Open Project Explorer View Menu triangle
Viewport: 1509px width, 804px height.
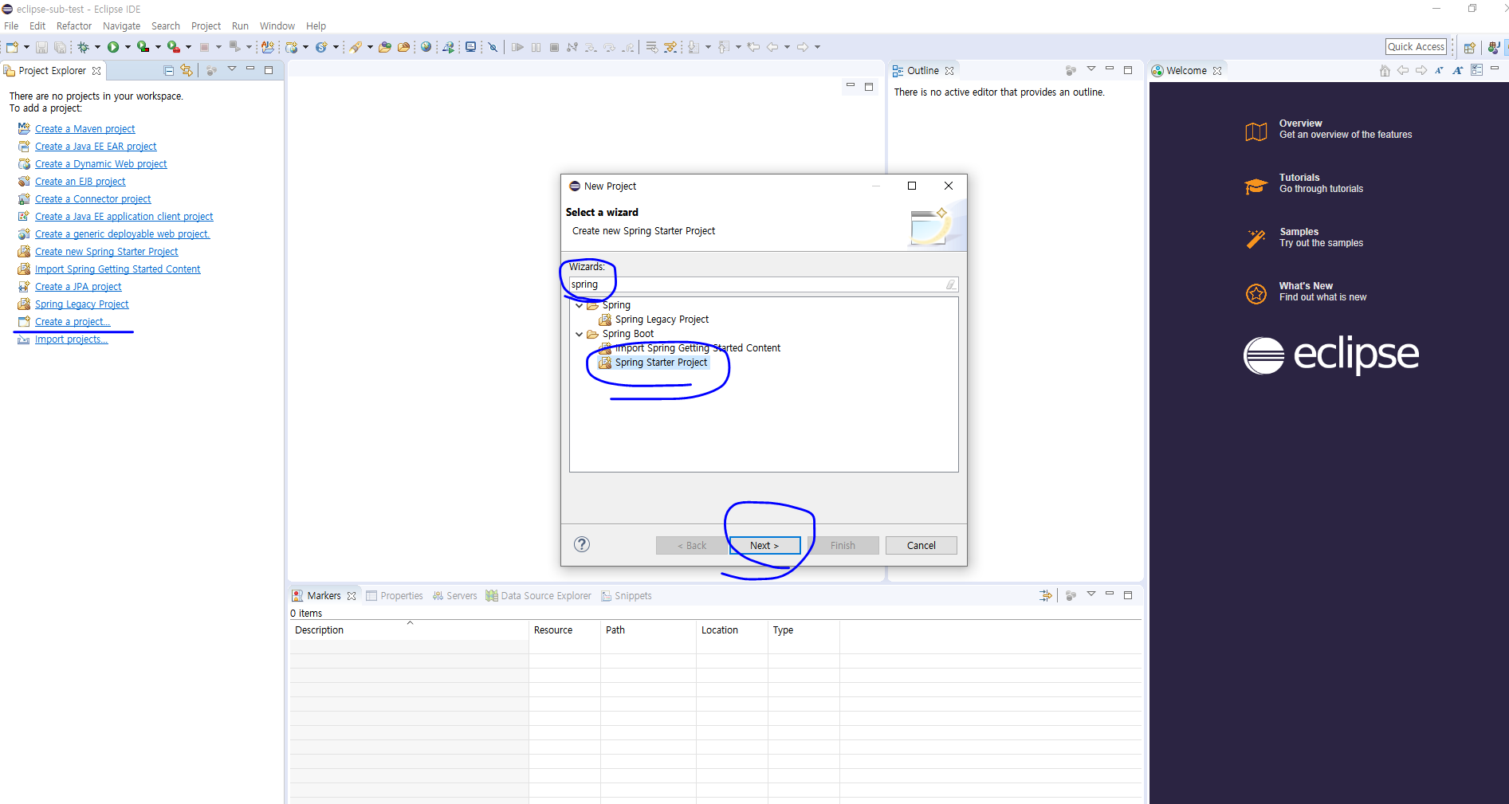[x=232, y=69]
